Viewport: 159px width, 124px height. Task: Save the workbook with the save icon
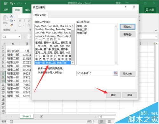click(x=6, y=3)
